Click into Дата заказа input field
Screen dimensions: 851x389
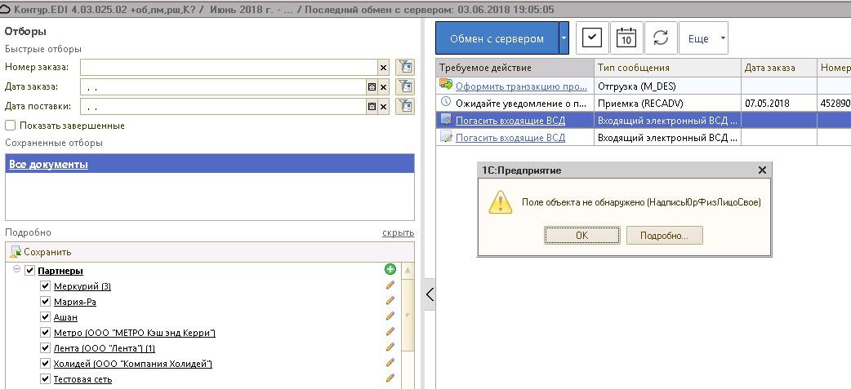click(x=223, y=86)
